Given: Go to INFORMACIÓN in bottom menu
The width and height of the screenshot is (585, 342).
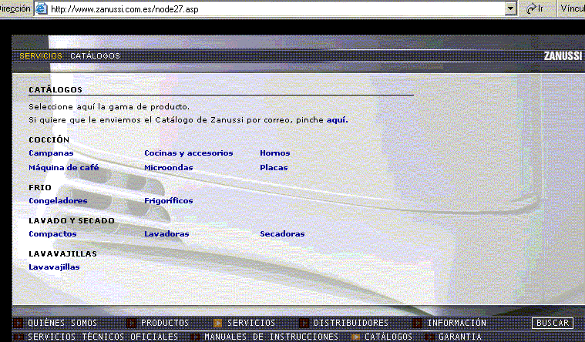Looking at the screenshot, I should click(x=456, y=323).
